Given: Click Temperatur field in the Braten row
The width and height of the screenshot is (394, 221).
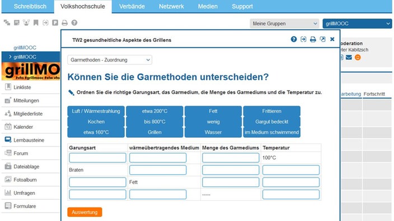Looking at the screenshot, I should (x=291, y=170).
